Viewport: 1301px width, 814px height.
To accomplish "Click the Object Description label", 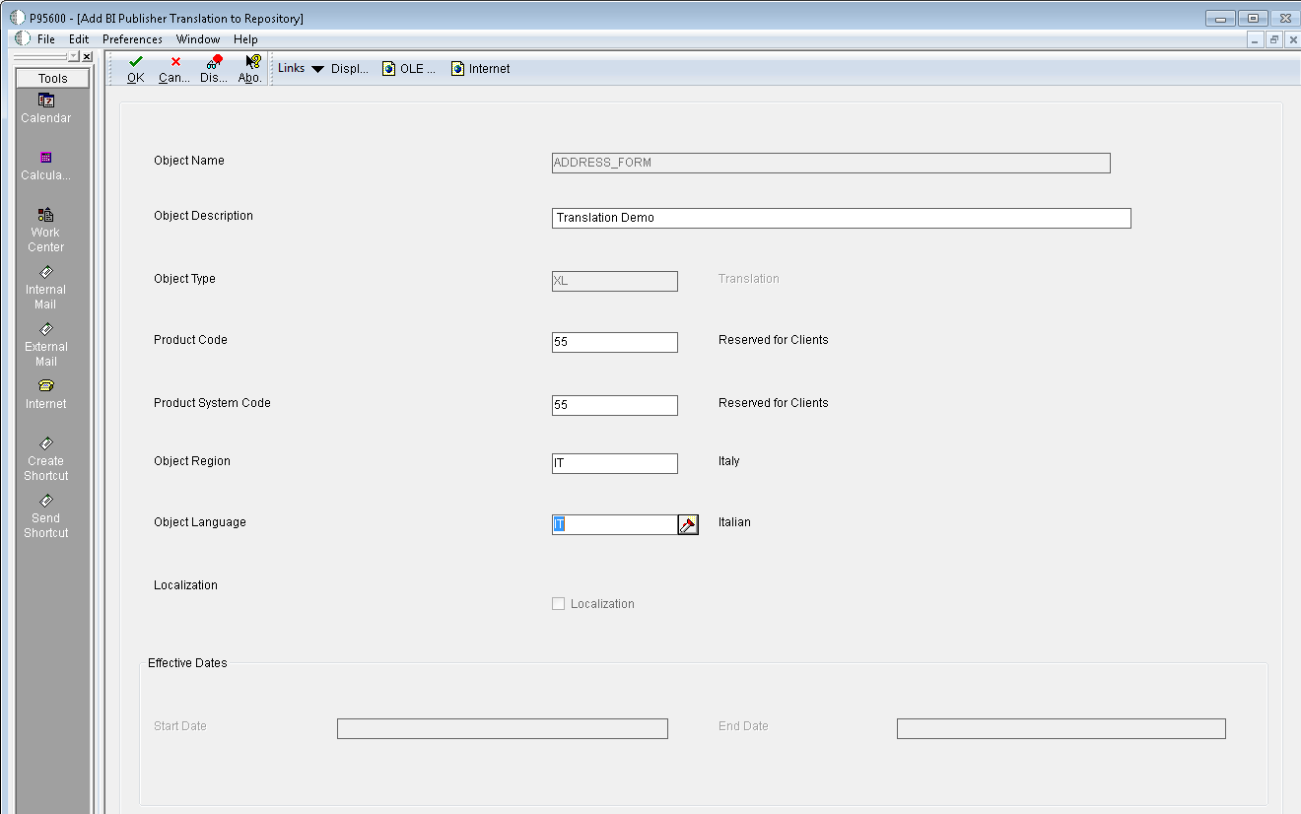I will coord(203,216).
